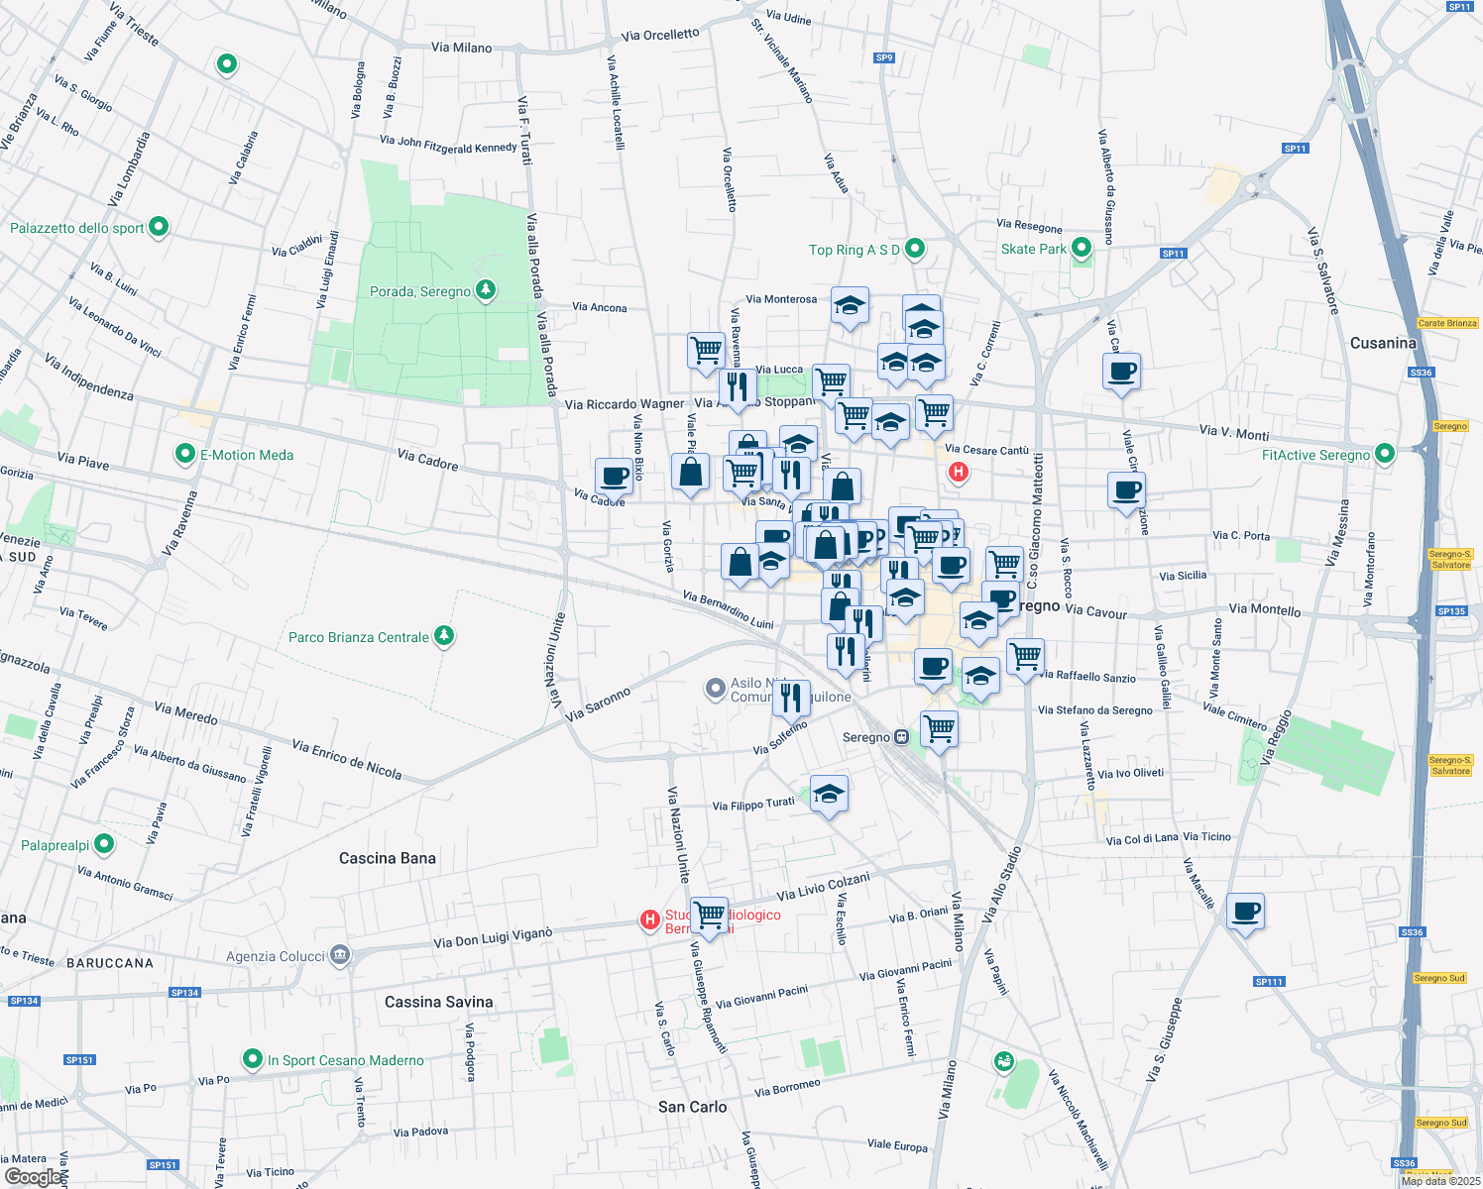Select the Agenzia Colucci building icon
The height and width of the screenshot is (1189, 1483).
pyautogui.click(x=340, y=955)
